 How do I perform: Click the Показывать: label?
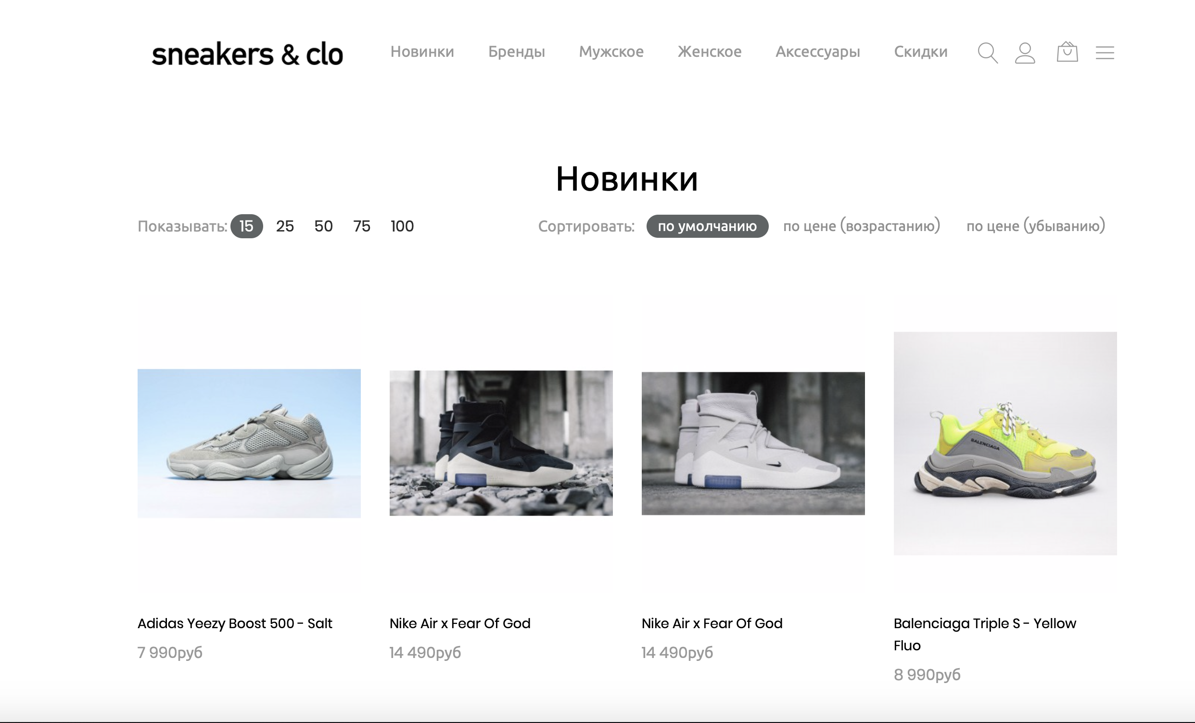(x=182, y=227)
